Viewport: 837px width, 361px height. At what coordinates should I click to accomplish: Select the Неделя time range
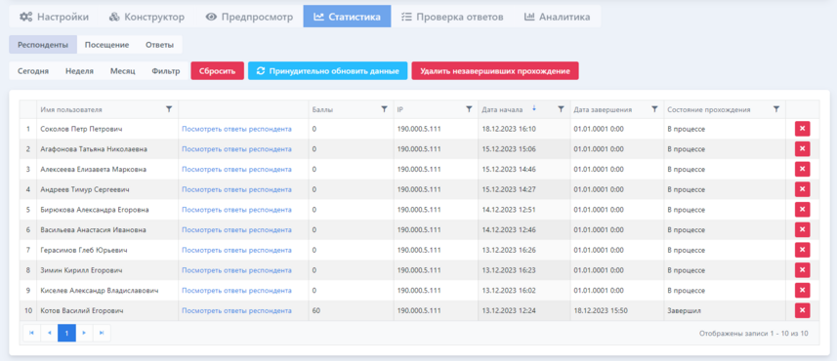coord(79,71)
